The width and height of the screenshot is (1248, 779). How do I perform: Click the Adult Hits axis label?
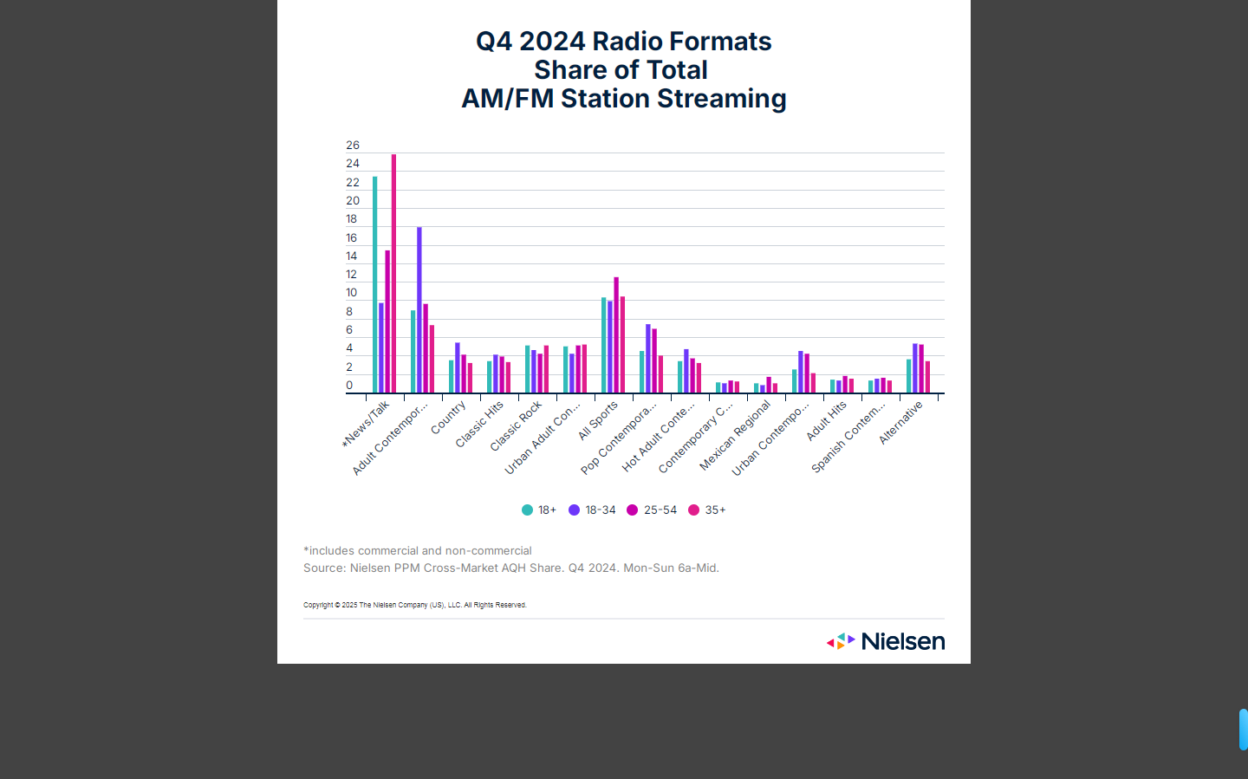click(826, 421)
